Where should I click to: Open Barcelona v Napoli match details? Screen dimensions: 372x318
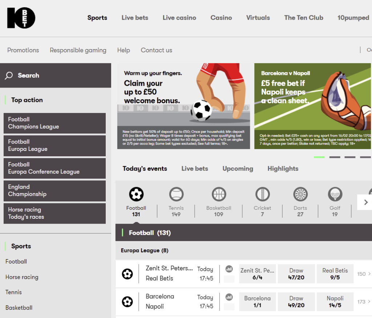point(160,301)
